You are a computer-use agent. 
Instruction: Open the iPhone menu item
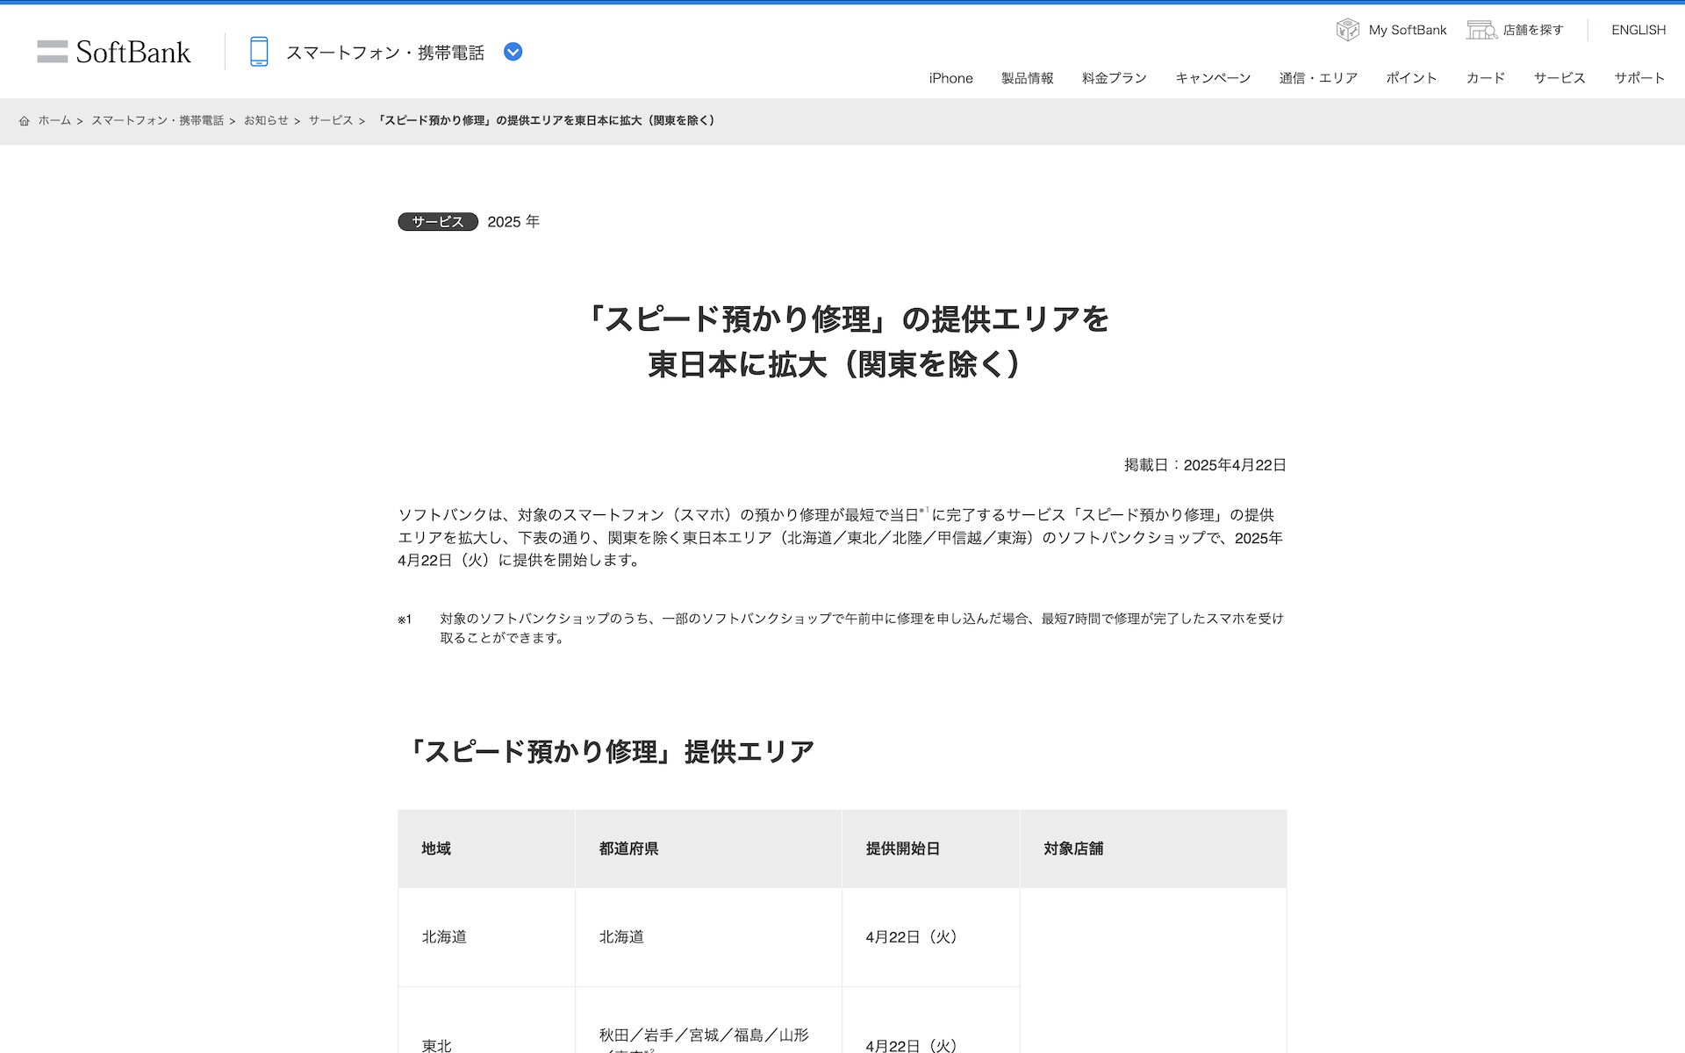point(950,78)
